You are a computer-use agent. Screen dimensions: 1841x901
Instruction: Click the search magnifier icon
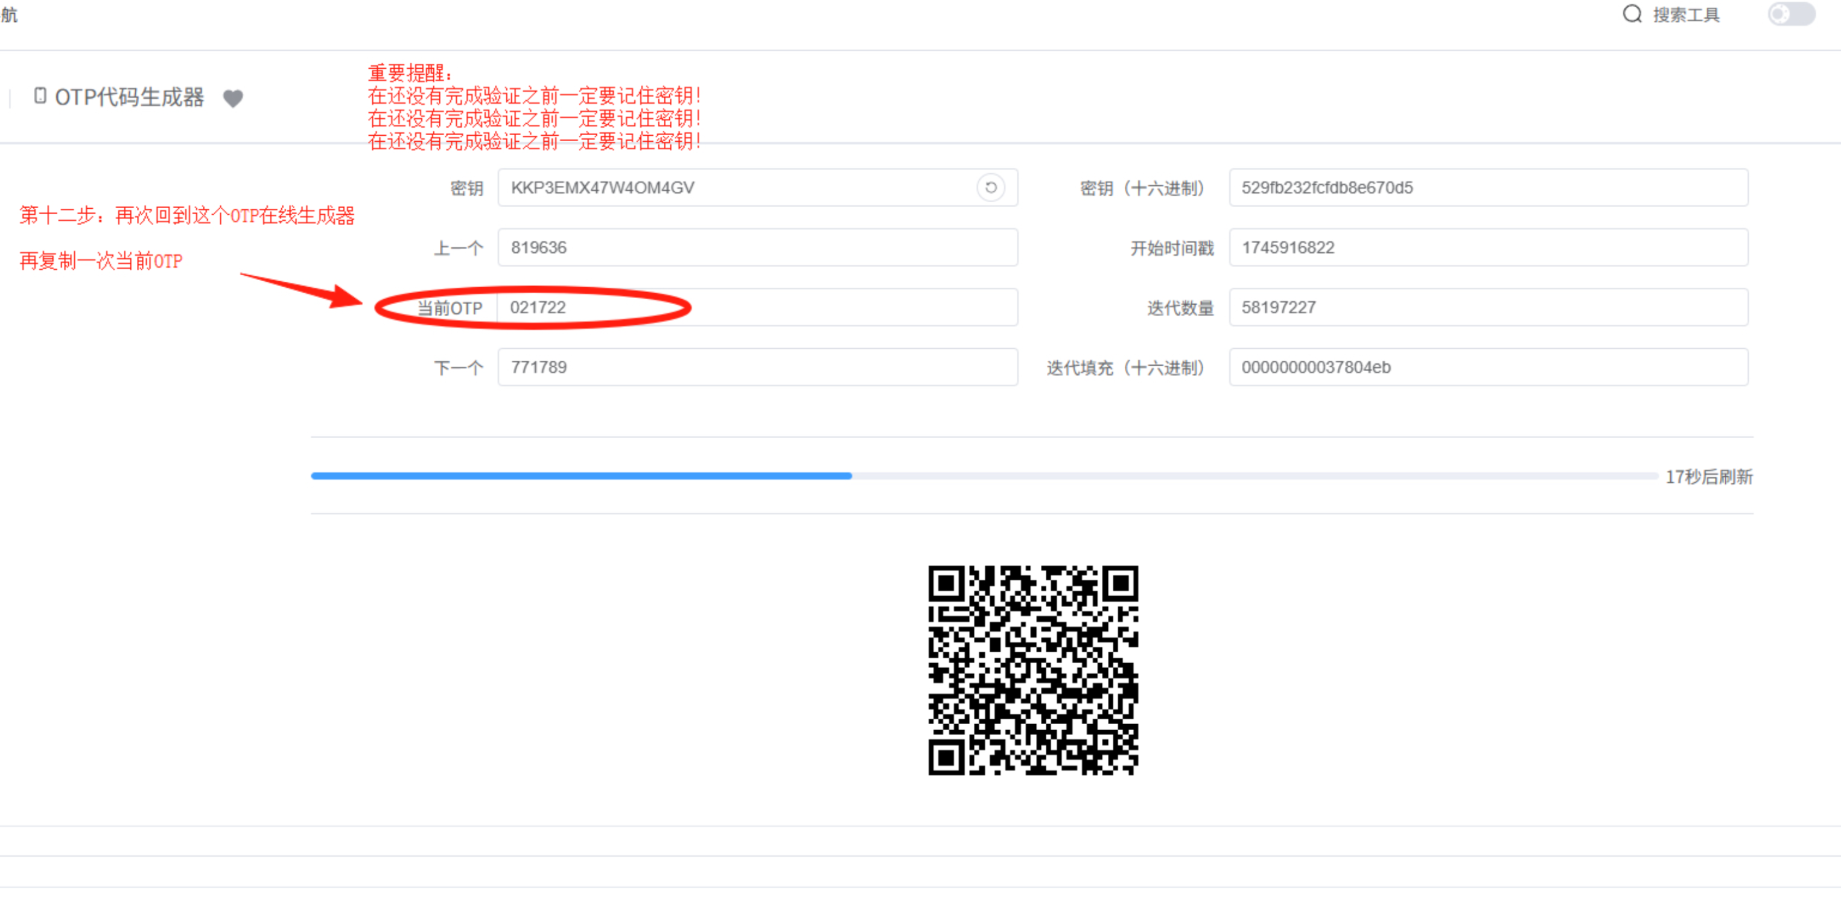(x=1632, y=14)
